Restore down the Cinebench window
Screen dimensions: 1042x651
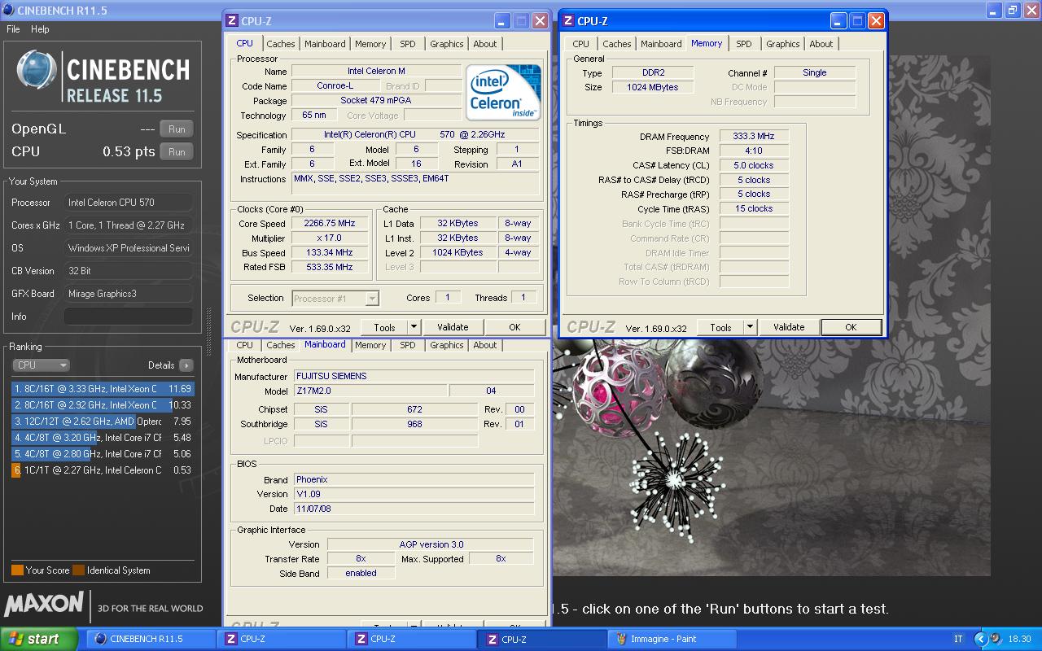tap(1012, 10)
